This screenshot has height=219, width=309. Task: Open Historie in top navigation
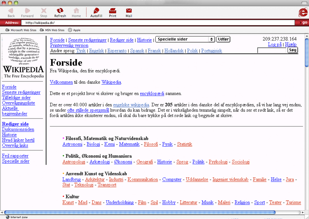pyautogui.click(x=144, y=40)
